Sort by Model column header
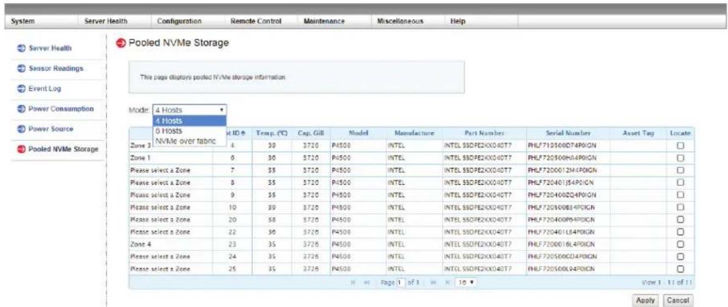 click(x=358, y=133)
